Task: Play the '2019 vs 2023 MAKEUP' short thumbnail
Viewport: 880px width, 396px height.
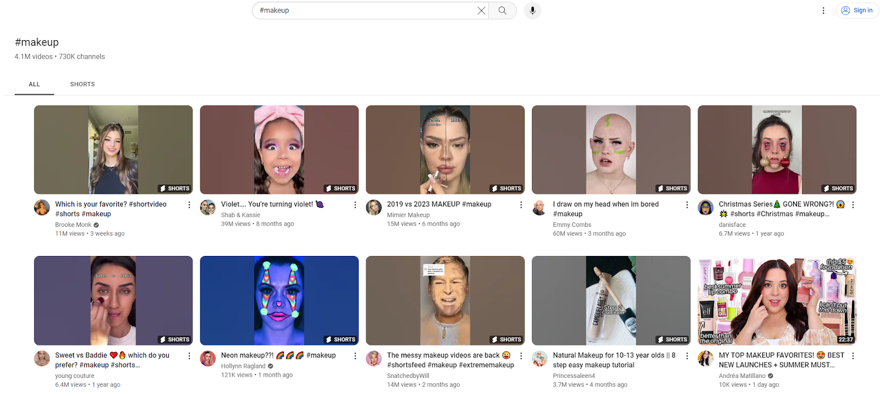Action: point(445,150)
